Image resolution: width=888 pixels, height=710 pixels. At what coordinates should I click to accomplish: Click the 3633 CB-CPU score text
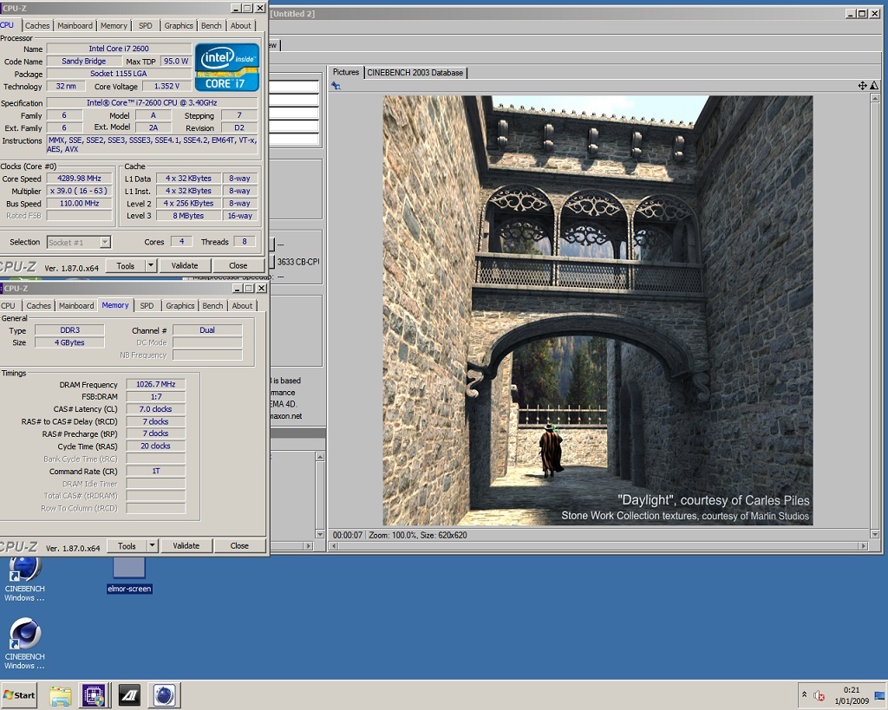pyautogui.click(x=298, y=262)
